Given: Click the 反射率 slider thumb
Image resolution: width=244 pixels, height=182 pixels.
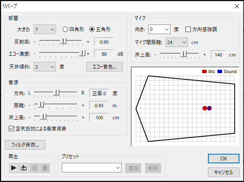Looking at the screenshot, I should click(x=63, y=41).
